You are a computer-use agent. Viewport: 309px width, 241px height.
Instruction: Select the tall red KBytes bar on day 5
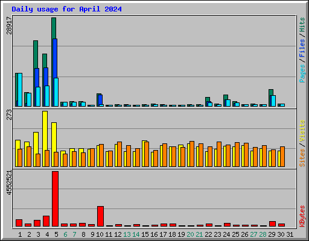56,199
